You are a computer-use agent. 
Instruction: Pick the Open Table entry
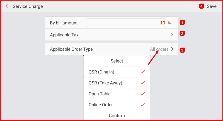100,94
